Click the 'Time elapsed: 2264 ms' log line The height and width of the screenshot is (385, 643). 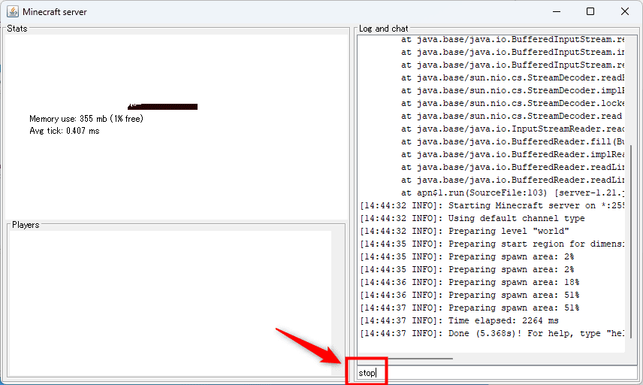(x=459, y=320)
